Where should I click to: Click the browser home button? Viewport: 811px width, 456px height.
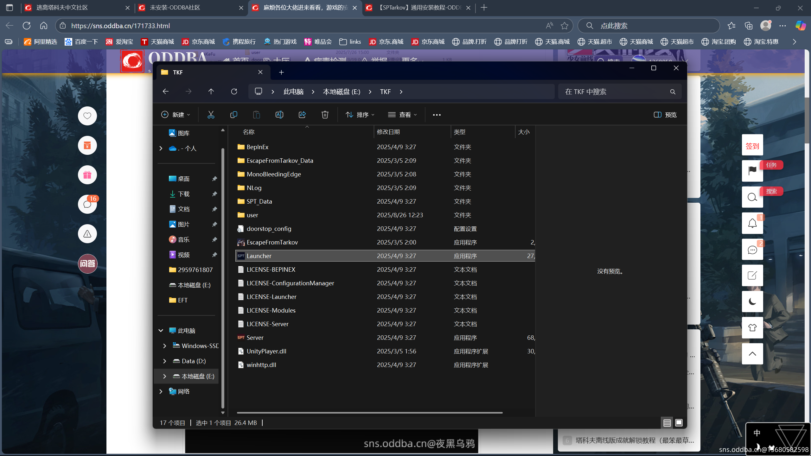click(44, 26)
